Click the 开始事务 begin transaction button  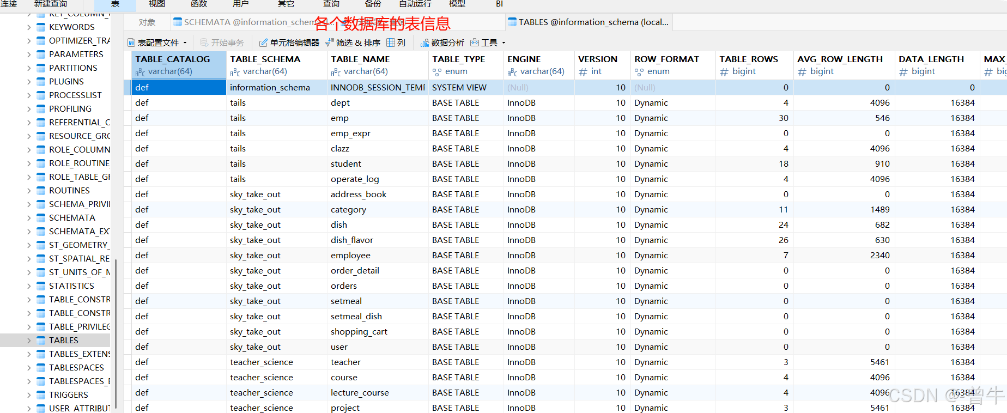[222, 42]
